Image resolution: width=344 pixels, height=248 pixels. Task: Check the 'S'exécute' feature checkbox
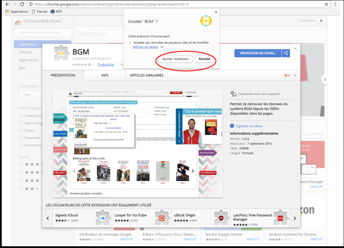[x=21, y=115]
